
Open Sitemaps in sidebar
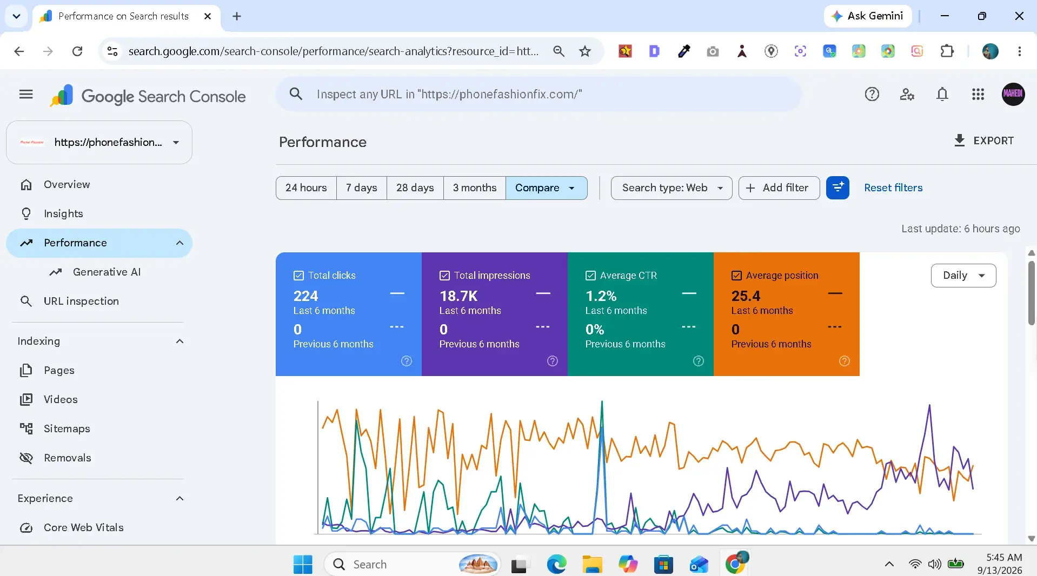pos(67,428)
